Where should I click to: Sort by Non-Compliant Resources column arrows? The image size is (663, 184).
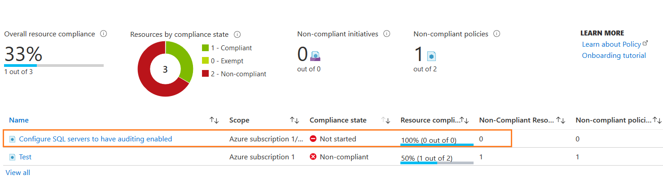[x=561, y=120]
